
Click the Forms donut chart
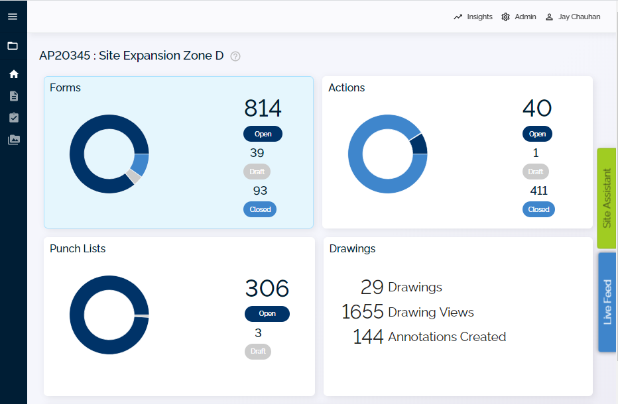[109, 154]
